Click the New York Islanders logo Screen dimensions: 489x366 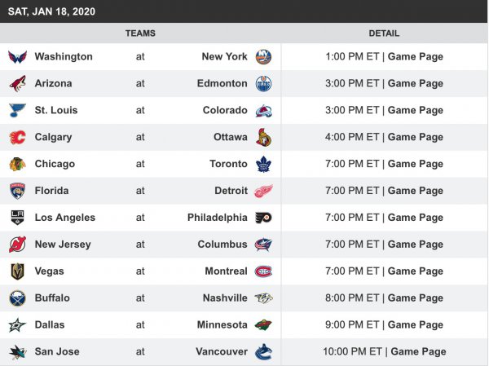[263, 57]
